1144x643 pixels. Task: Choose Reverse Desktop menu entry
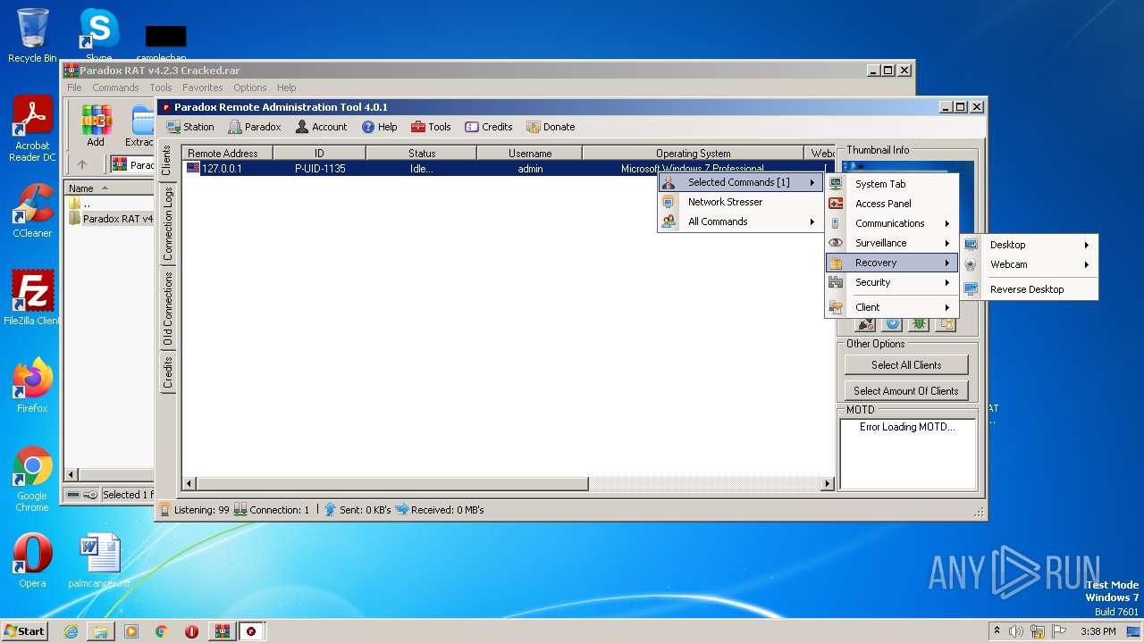(1029, 289)
